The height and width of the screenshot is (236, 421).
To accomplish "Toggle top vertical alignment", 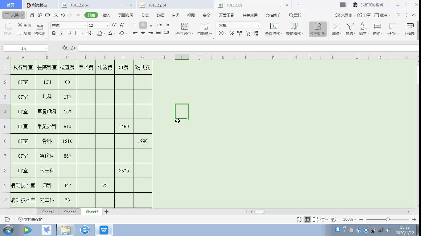I will pyautogui.click(x=135, y=25).
